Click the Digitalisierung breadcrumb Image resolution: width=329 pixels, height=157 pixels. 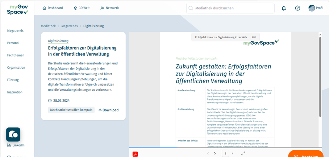coord(93,26)
